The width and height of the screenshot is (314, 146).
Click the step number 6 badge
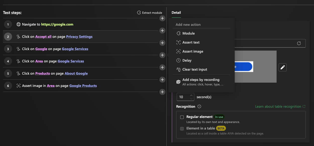[x=8, y=86]
